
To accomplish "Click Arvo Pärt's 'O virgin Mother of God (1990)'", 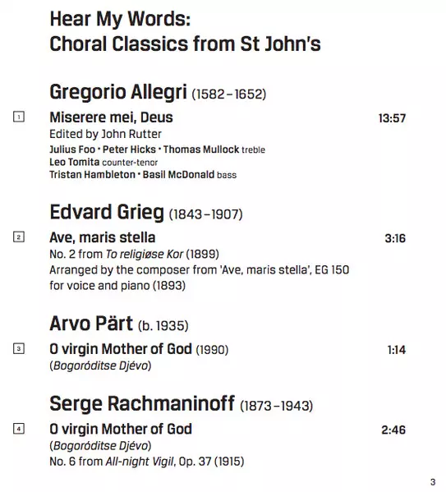I will point(139,350).
